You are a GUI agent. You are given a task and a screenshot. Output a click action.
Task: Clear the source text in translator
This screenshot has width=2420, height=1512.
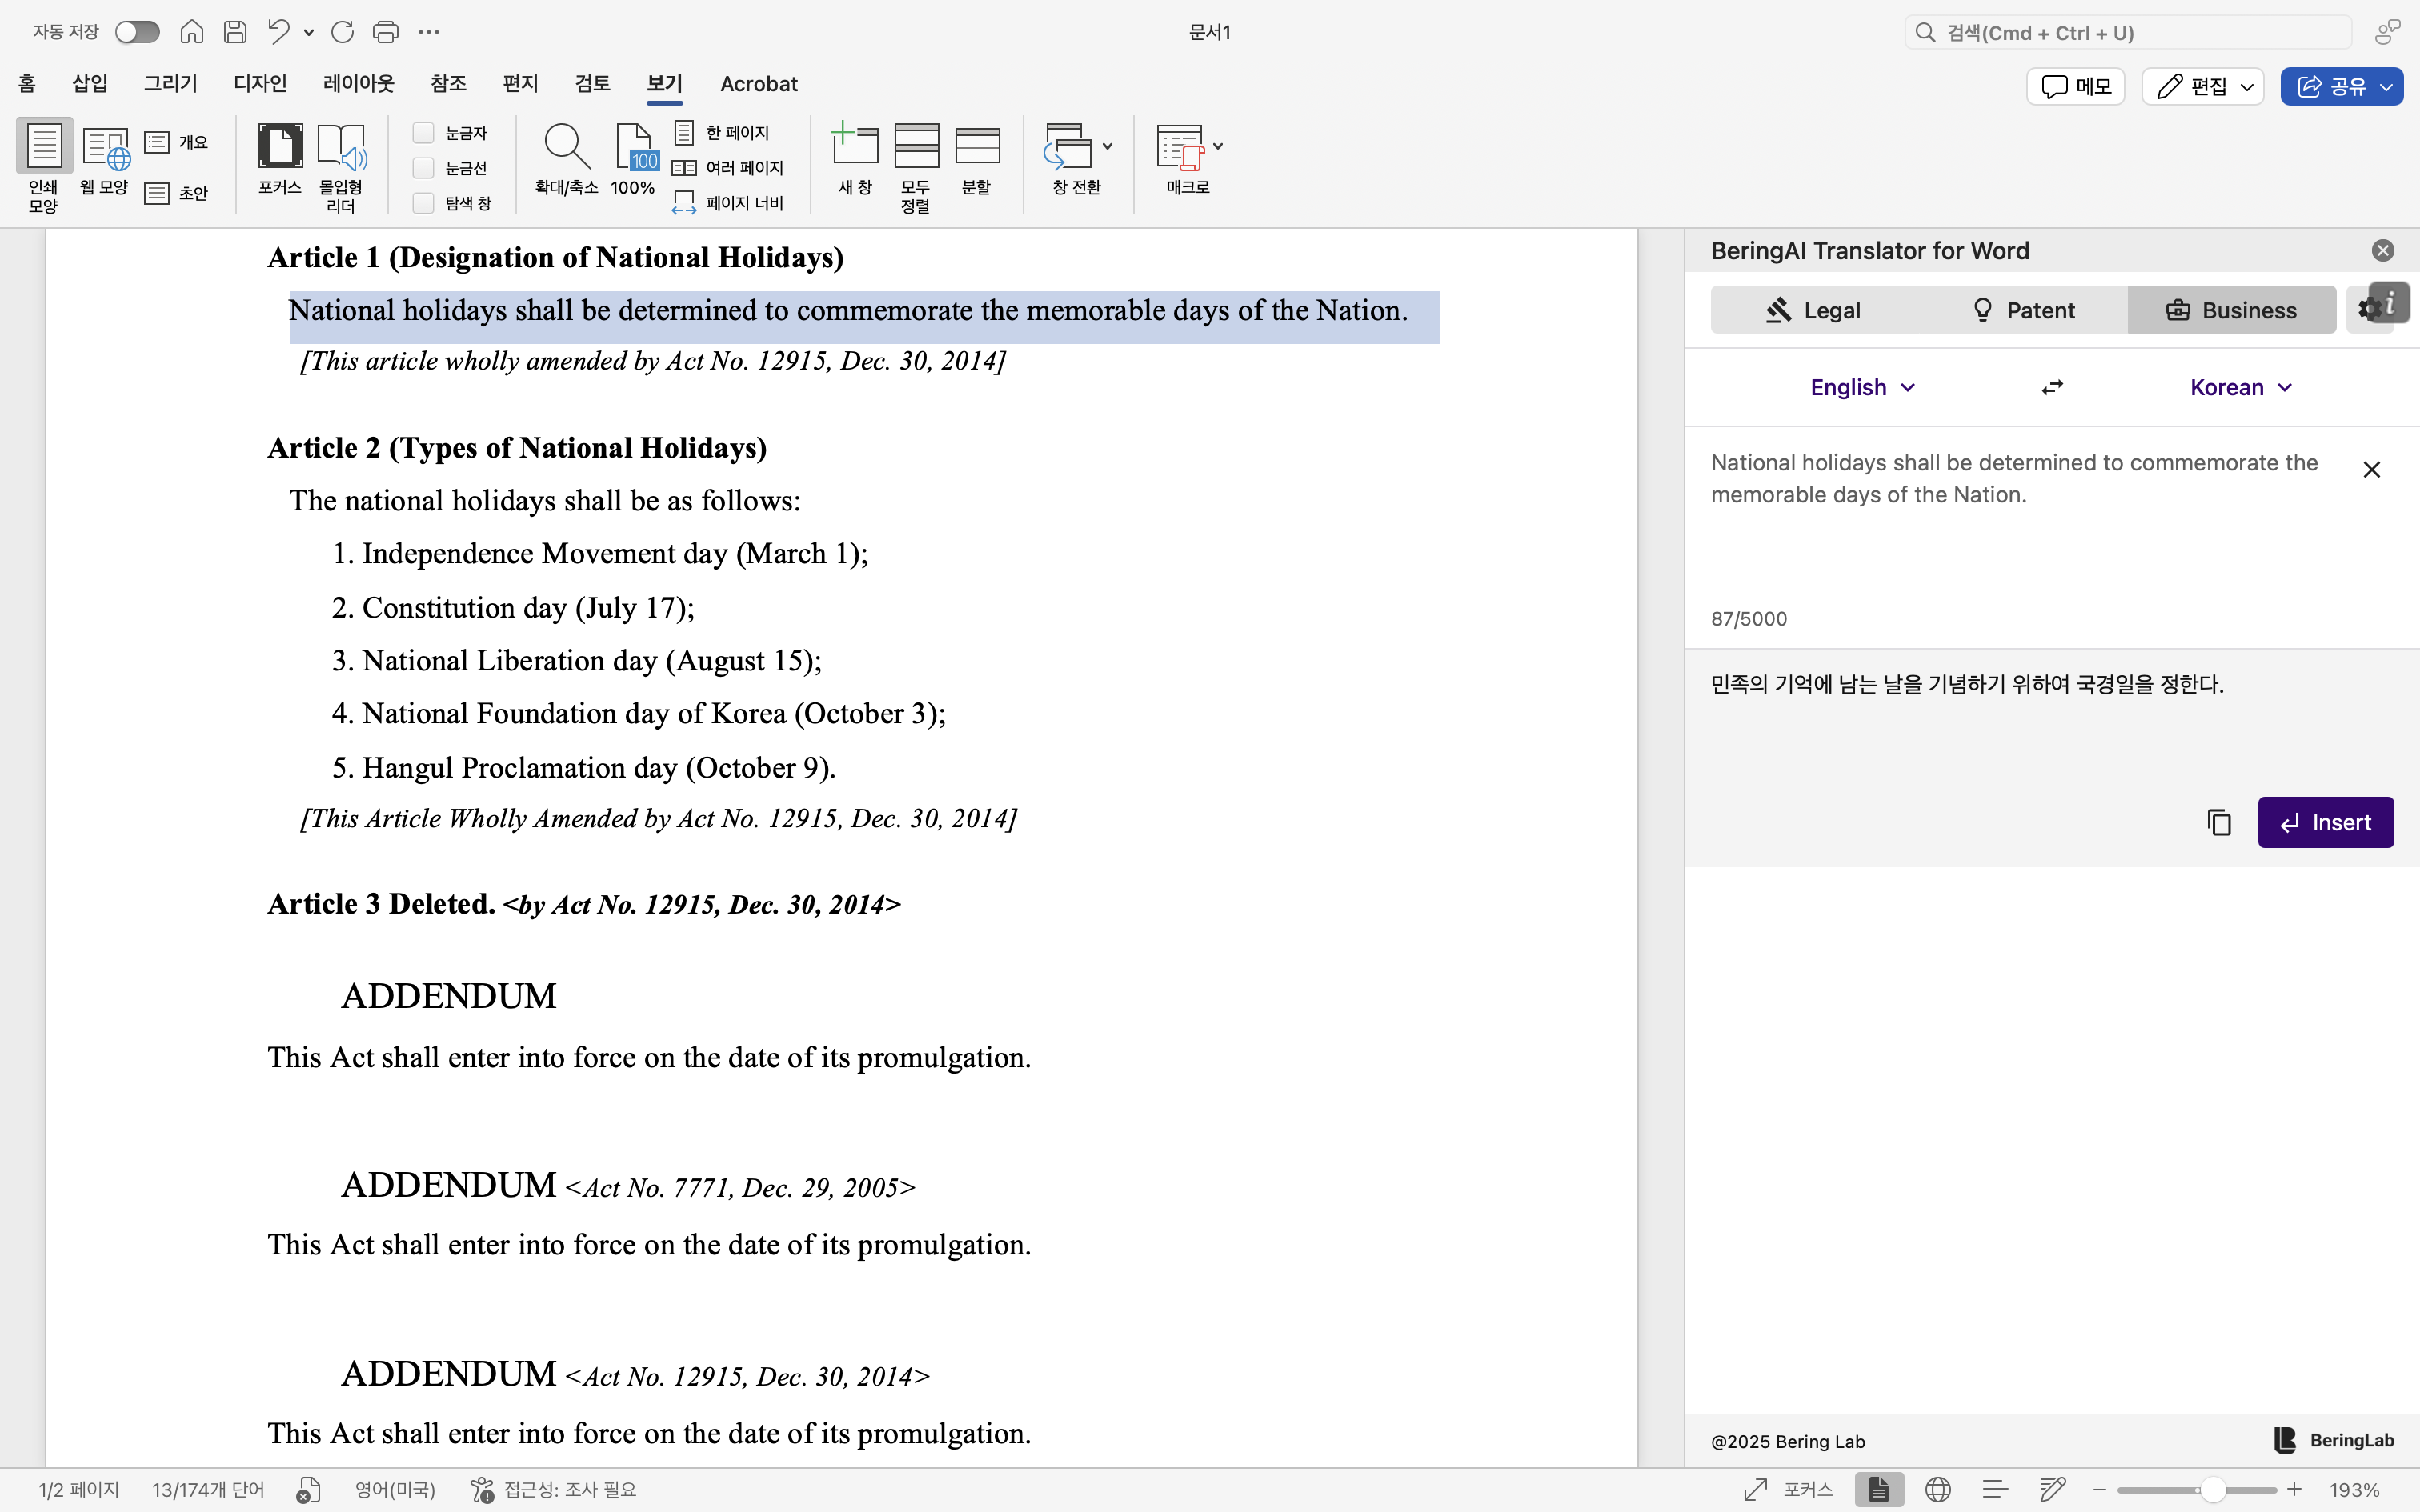pos(2371,469)
